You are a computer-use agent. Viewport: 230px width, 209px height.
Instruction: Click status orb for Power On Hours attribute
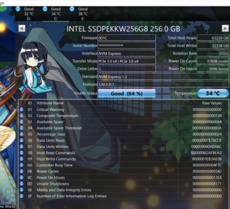coord(22,177)
